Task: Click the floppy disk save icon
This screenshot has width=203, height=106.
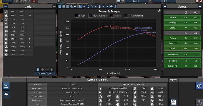Action: 173,102
